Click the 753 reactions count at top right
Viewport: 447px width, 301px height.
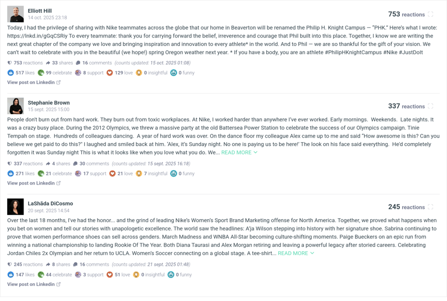[x=406, y=15]
